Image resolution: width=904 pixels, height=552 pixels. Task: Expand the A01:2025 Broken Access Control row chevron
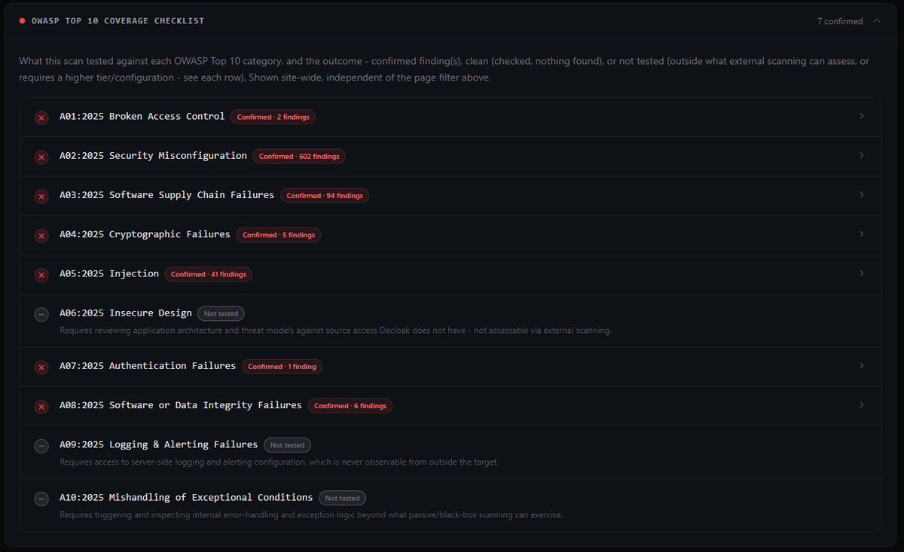[862, 116]
